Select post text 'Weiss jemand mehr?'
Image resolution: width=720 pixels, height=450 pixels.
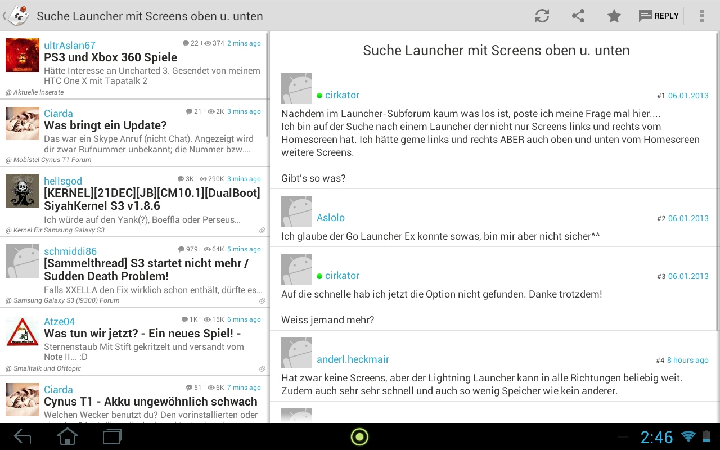[x=328, y=320]
